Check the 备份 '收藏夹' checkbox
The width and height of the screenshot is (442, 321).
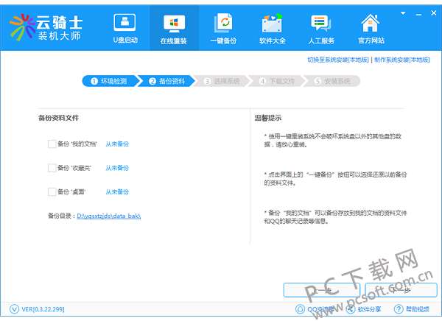[52, 168]
